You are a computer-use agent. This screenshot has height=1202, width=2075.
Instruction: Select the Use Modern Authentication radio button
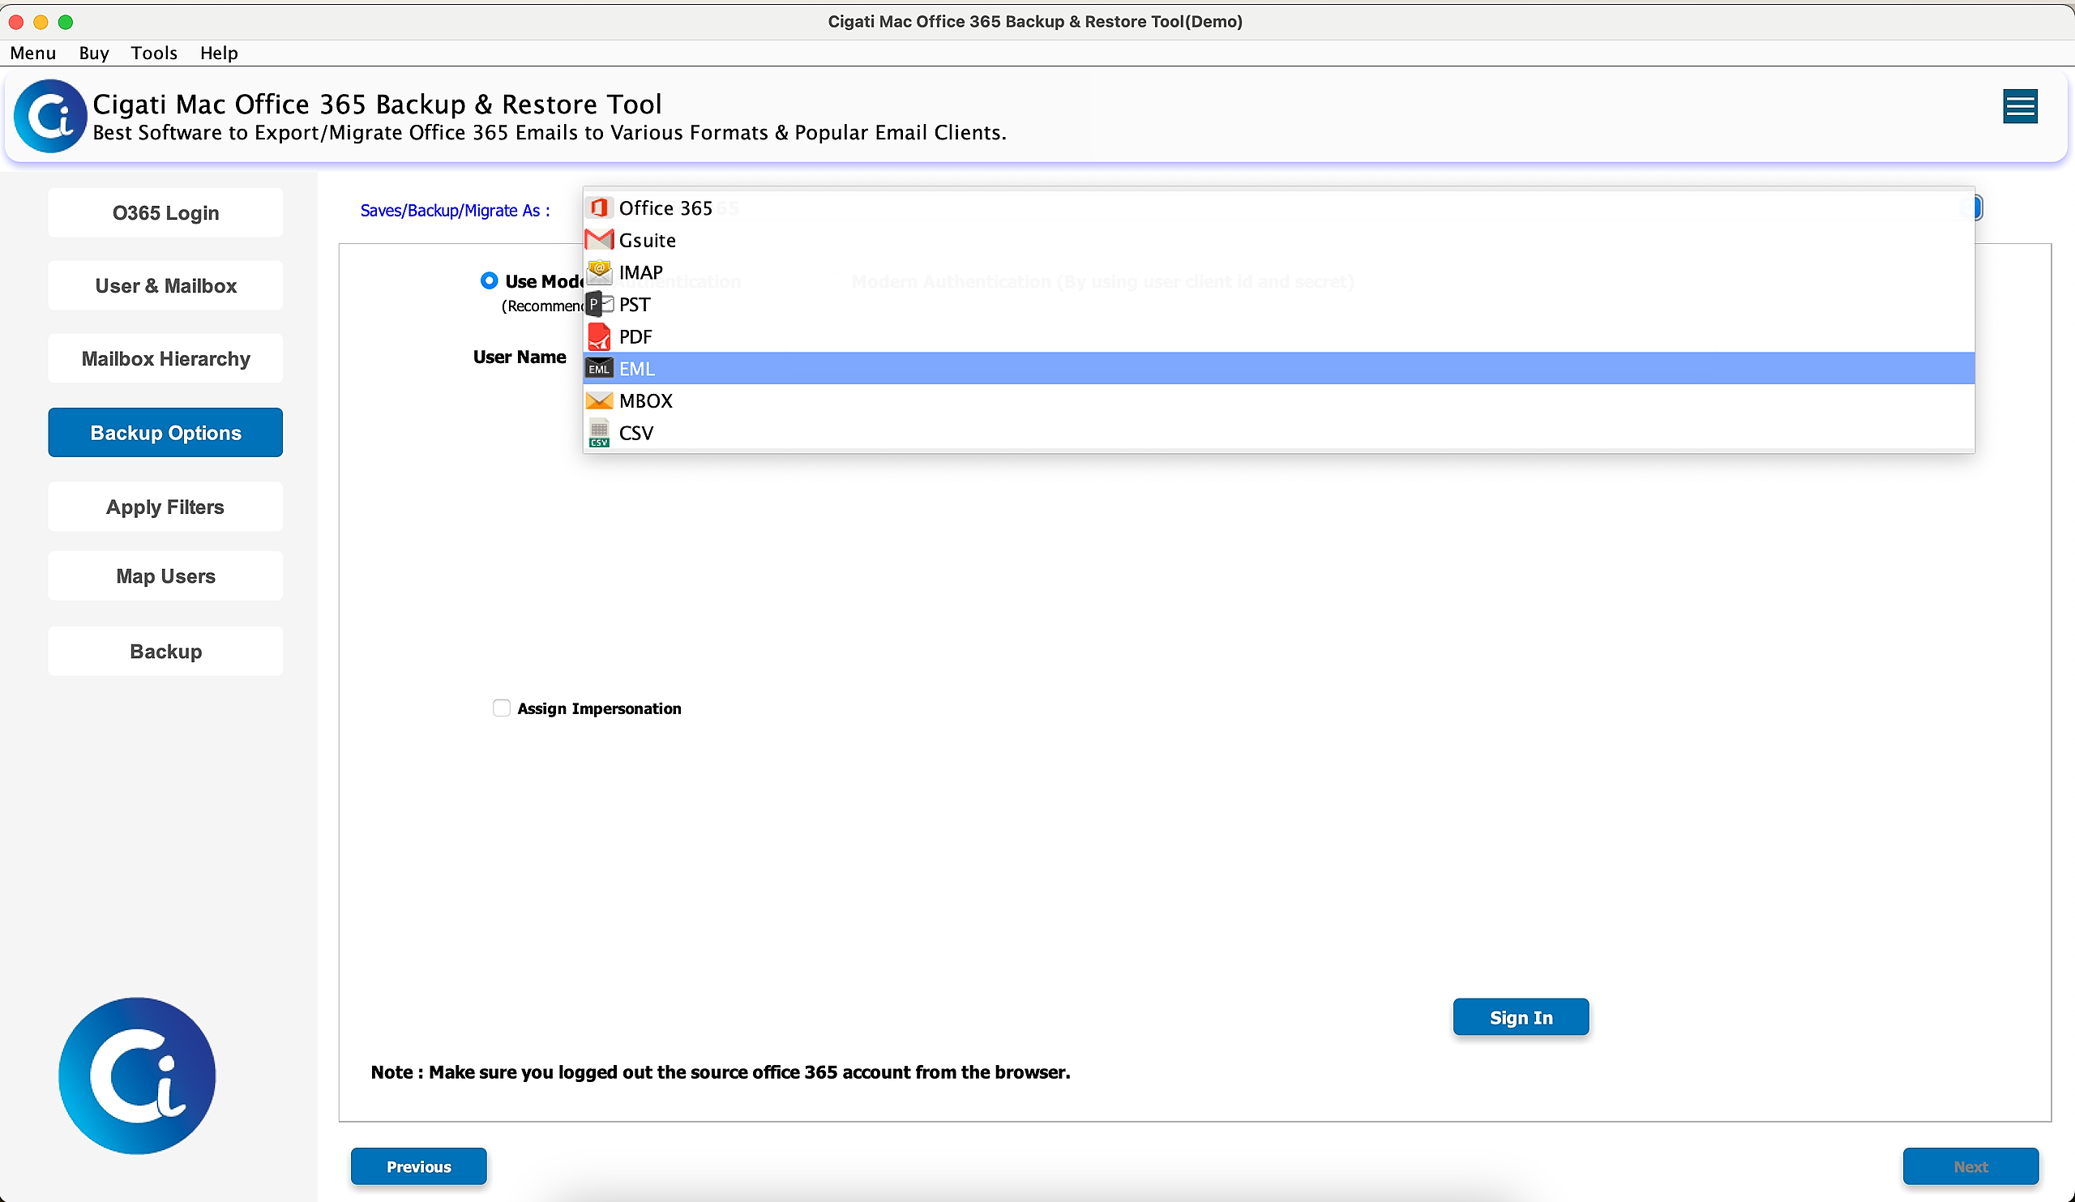pos(489,280)
